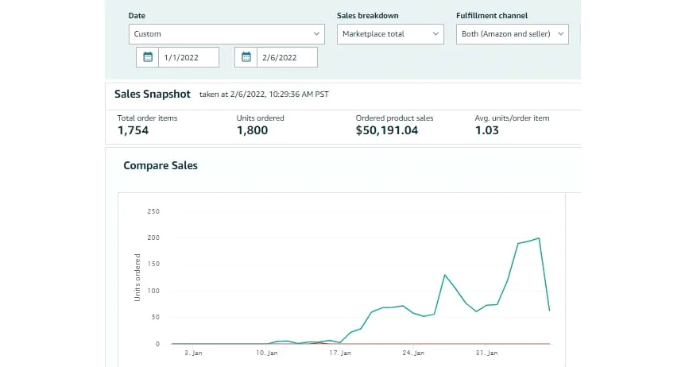Viewport: 685px width, 367px height.
Task: Open the Fulfillment channel dropdown
Action: 512,34
